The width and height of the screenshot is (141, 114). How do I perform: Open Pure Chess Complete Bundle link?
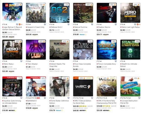pos(82,65)
